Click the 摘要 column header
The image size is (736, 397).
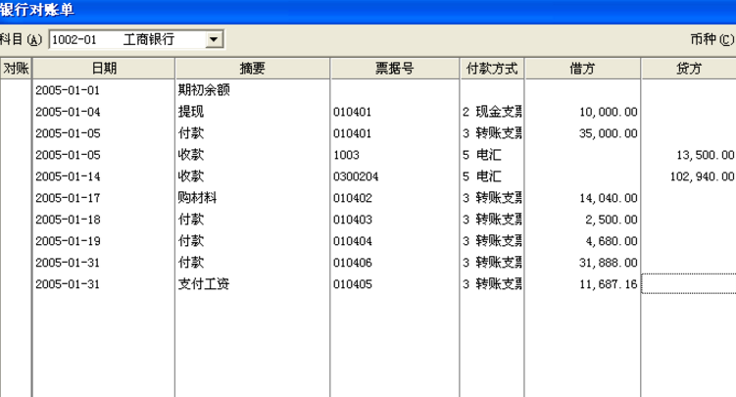[x=253, y=69]
